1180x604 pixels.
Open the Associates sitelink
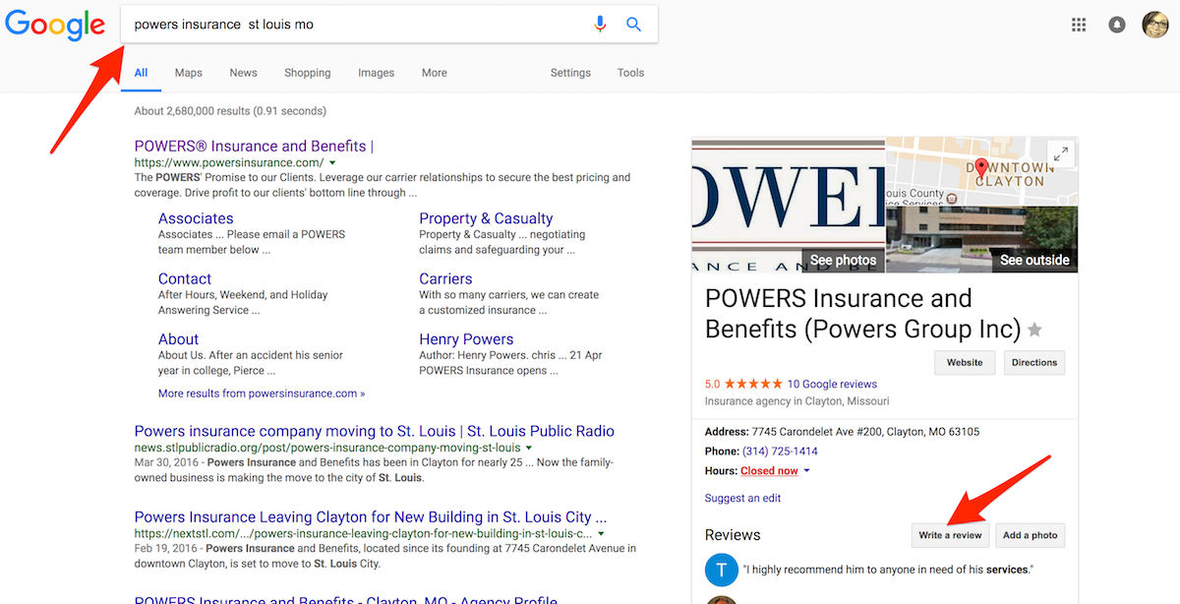tap(196, 218)
